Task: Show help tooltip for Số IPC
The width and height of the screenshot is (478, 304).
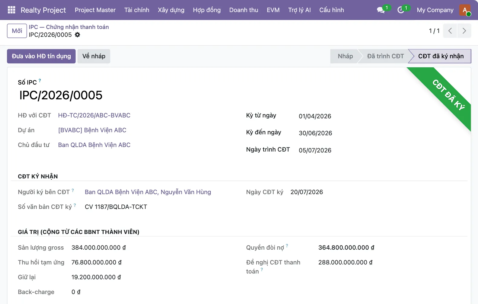Action: 40,81
